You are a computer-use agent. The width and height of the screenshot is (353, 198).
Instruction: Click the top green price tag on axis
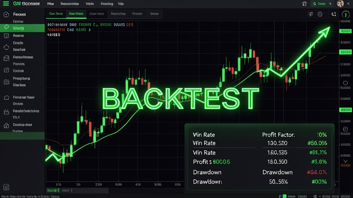[345, 31]
